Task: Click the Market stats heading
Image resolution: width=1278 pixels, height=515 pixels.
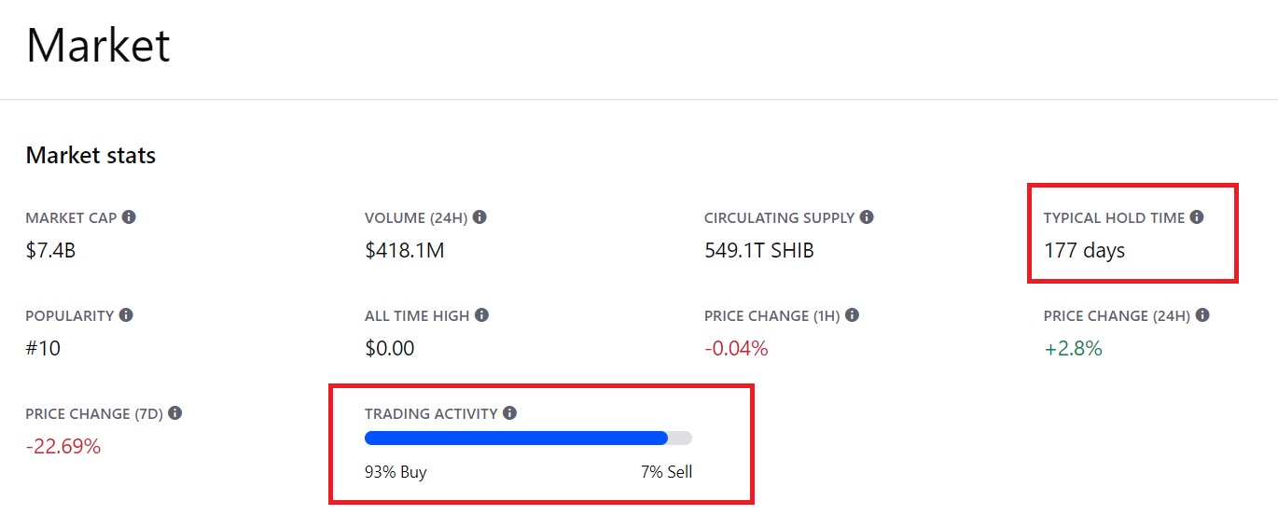Action: pyautogui.click(x=90, y=155)
